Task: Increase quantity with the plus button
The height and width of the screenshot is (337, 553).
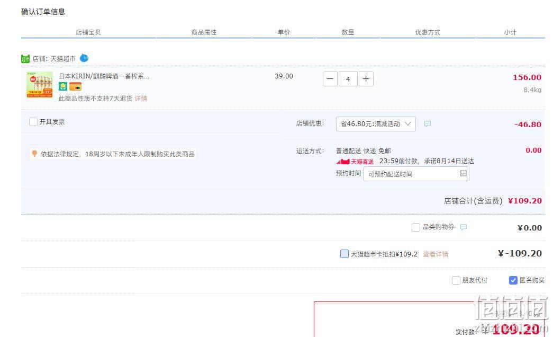Action: click(x=366, y=79)
